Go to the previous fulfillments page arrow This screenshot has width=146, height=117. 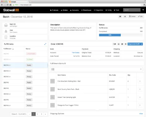pyautogui.click(x=30, y=114)
